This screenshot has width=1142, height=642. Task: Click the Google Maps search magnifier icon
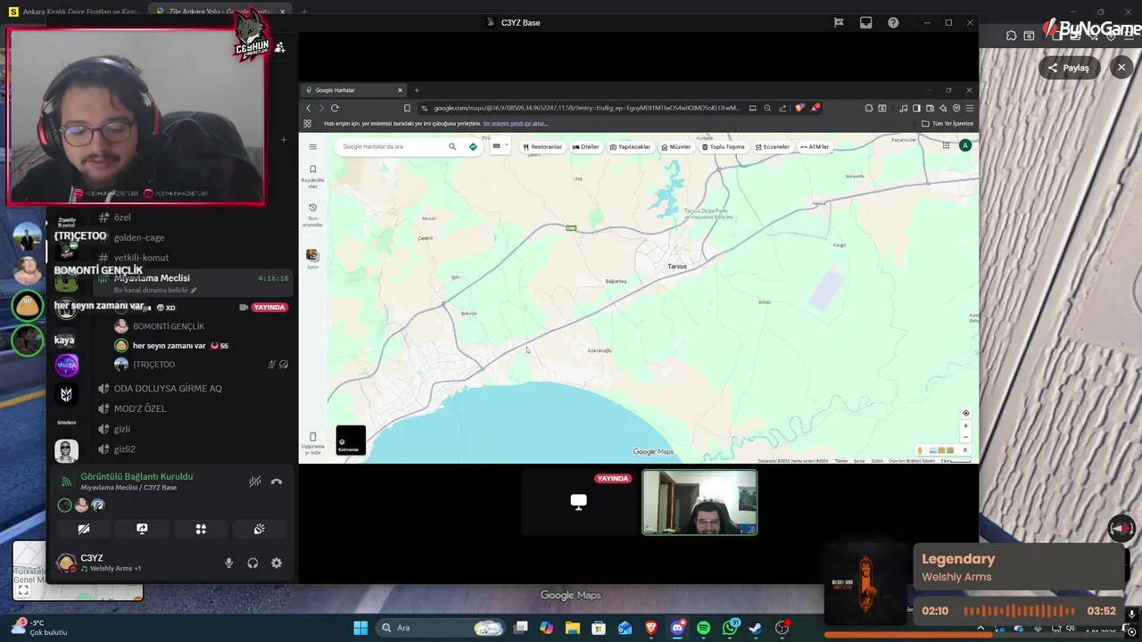(452, 146)
